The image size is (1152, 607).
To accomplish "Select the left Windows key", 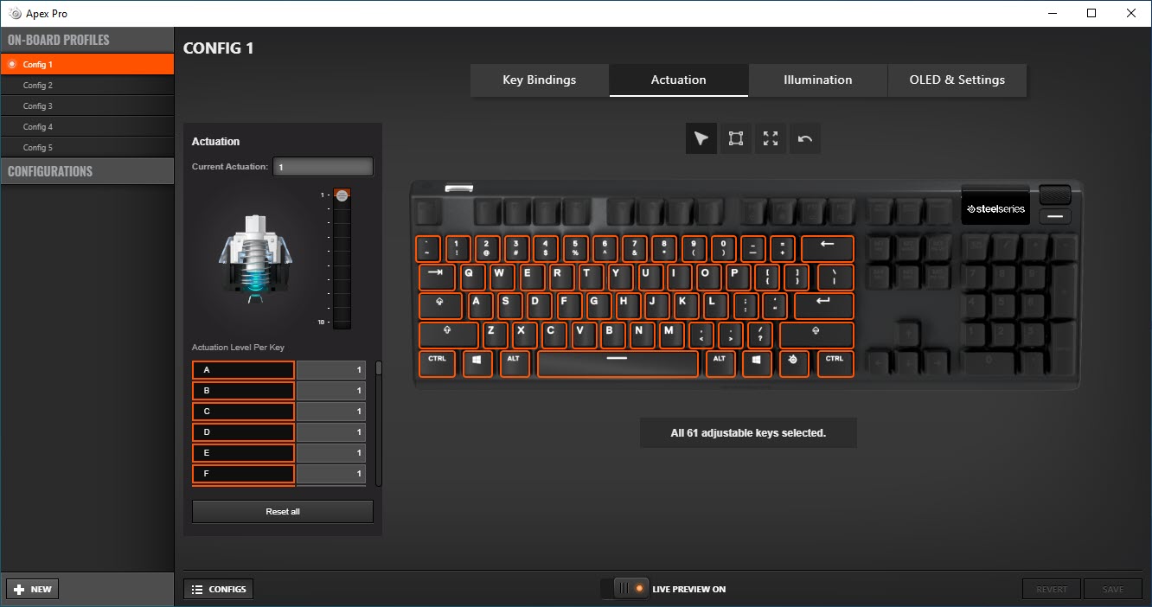I will point(477,363).
